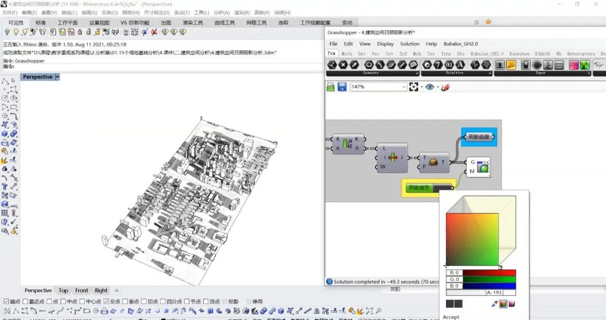Save the Grasshopper document via blue disk icon
The image size is (606, 320).
tap(342, 87)
